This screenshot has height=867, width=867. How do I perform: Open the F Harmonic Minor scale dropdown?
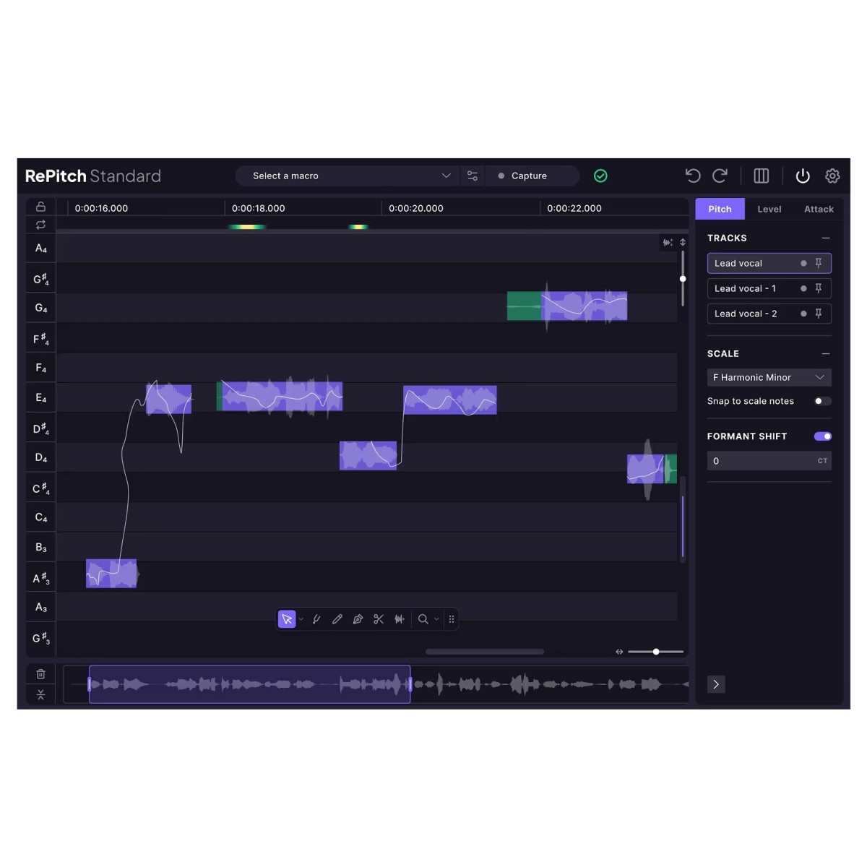(769, 377)
